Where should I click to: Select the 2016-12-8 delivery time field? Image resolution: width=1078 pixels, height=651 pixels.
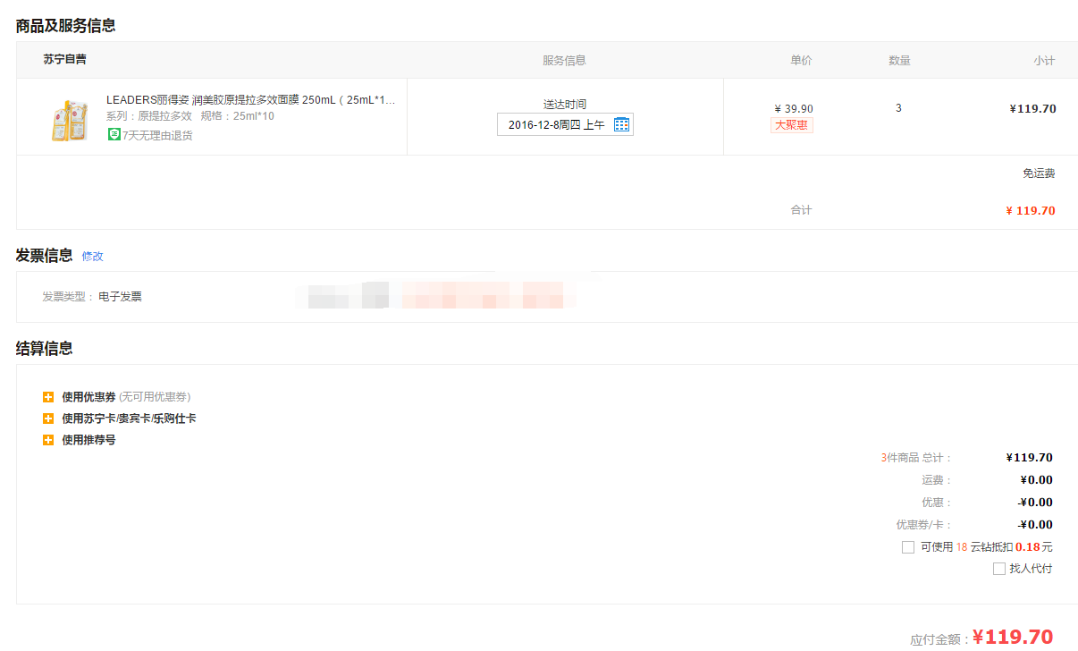(x=565, y=124)
